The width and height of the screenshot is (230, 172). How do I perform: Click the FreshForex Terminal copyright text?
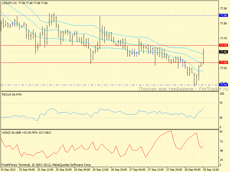[x=46, y=165]
